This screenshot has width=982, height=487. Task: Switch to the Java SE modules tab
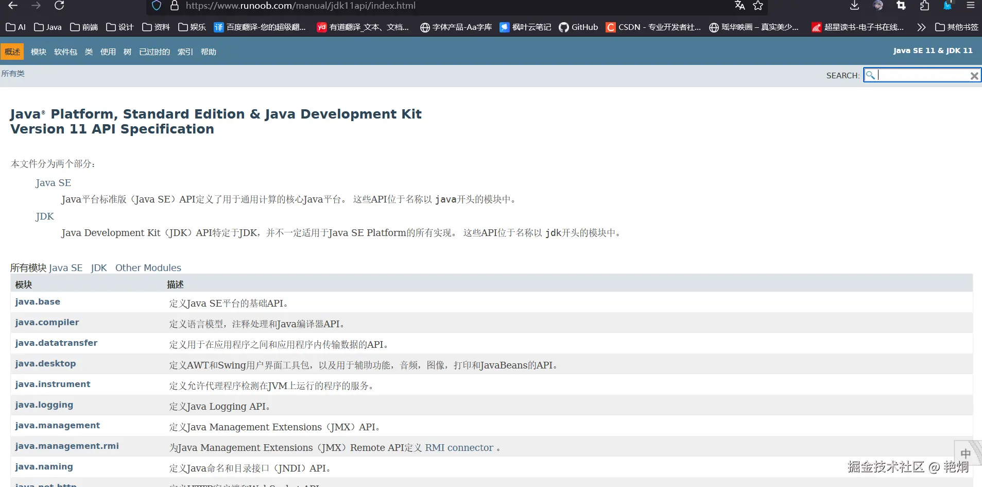tap(65, 268)
